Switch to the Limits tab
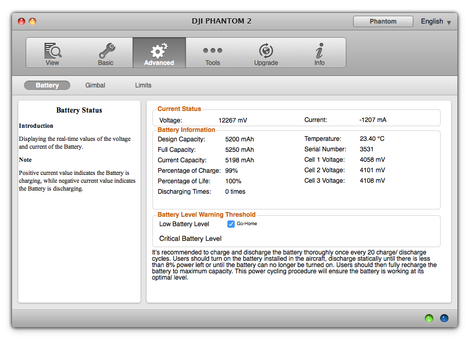 pyautogui.click(x=143, y=85)
